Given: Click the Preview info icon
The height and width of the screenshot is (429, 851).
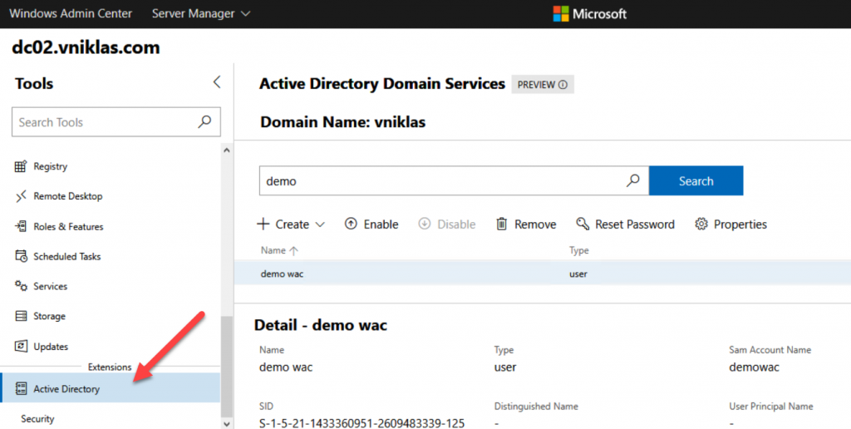Looking at the screenshot, I should (x=563, y=85).
